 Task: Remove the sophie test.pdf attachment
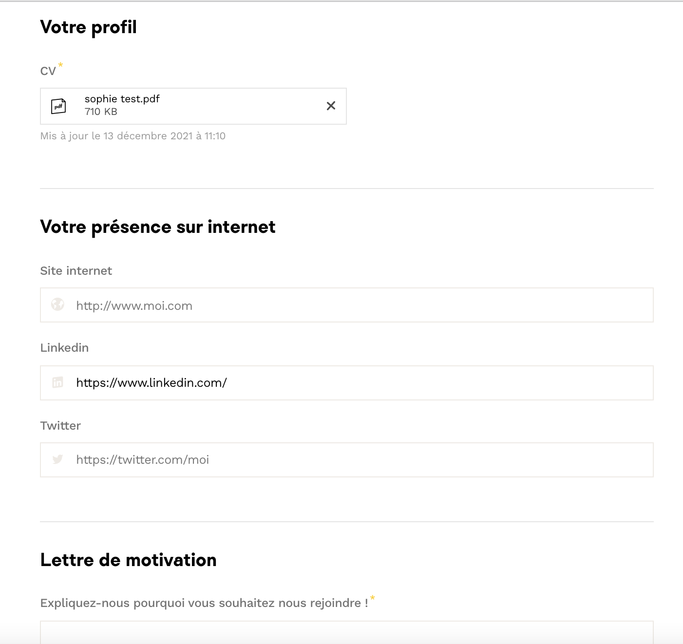(x=331, y=106)
